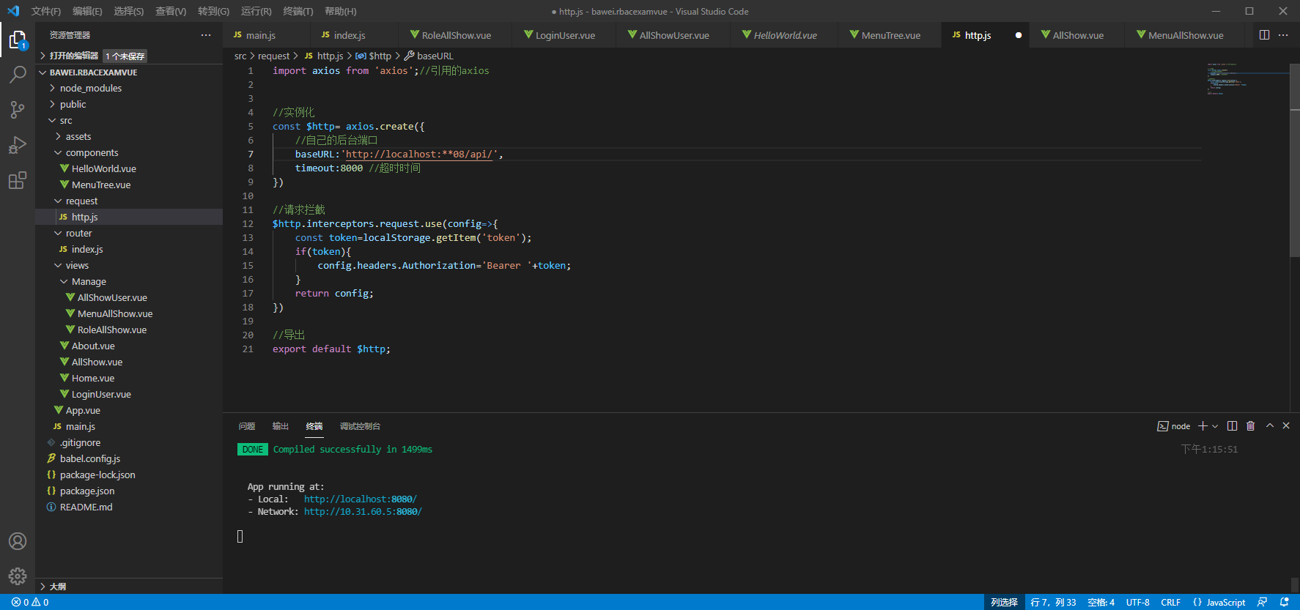Split the editor to the right
The image size is (1300, 610).
pyautogui.click(x=1264, y=35)
